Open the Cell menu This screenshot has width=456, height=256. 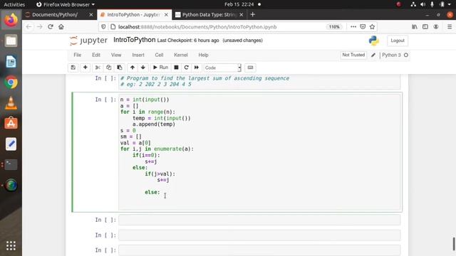pos(159,55)
